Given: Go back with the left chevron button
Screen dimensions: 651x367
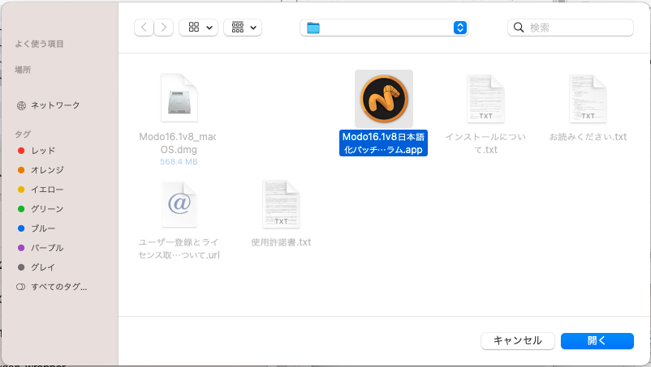Looking at the screenshot, I should (x=144, y=28).
